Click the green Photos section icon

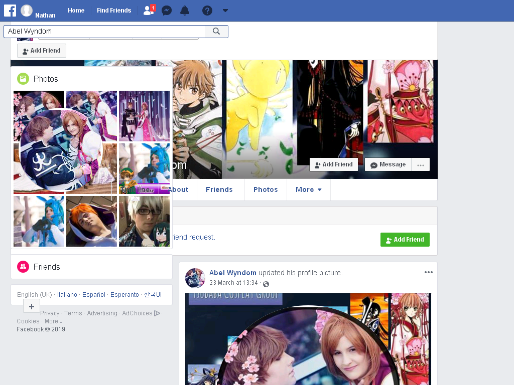23,79
